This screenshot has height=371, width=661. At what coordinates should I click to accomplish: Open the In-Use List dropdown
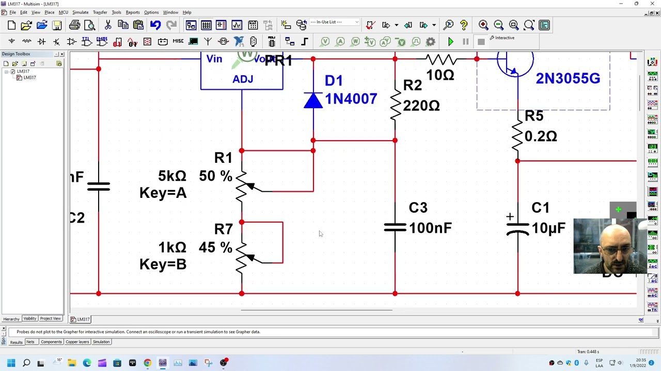coord(334,22)
